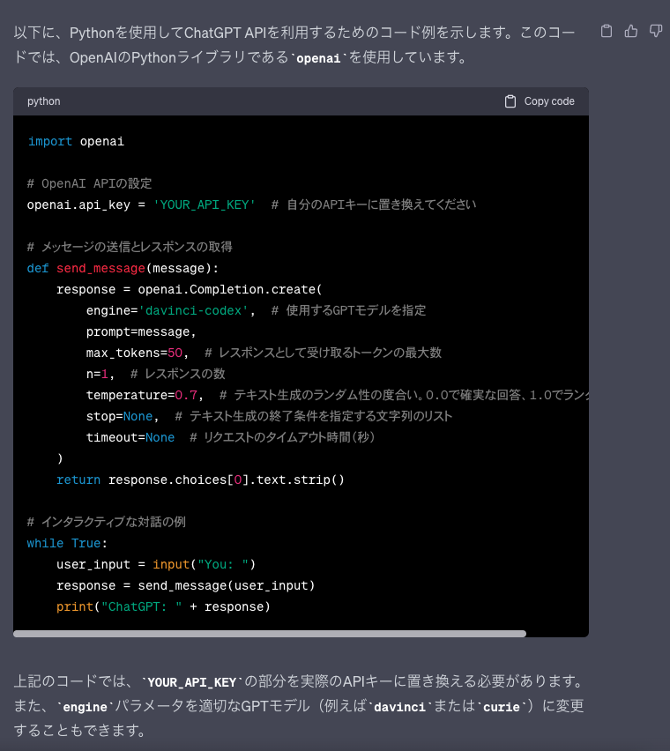The width and height of the screenshot is (670, 751).
Task: Click the stop=None parameter
Action: [x=119, y=416]
